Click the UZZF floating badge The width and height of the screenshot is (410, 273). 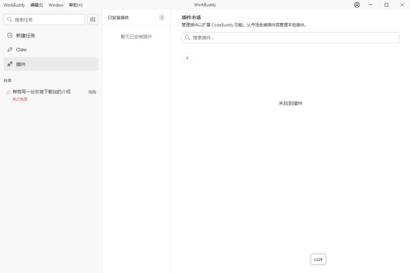[x=318, y=259]
